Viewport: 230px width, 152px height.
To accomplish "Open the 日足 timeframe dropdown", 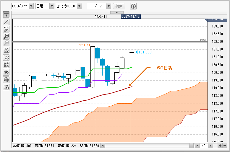I will pos(52,6).
